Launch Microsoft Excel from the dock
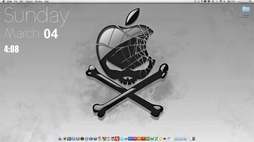 point(157,138)
